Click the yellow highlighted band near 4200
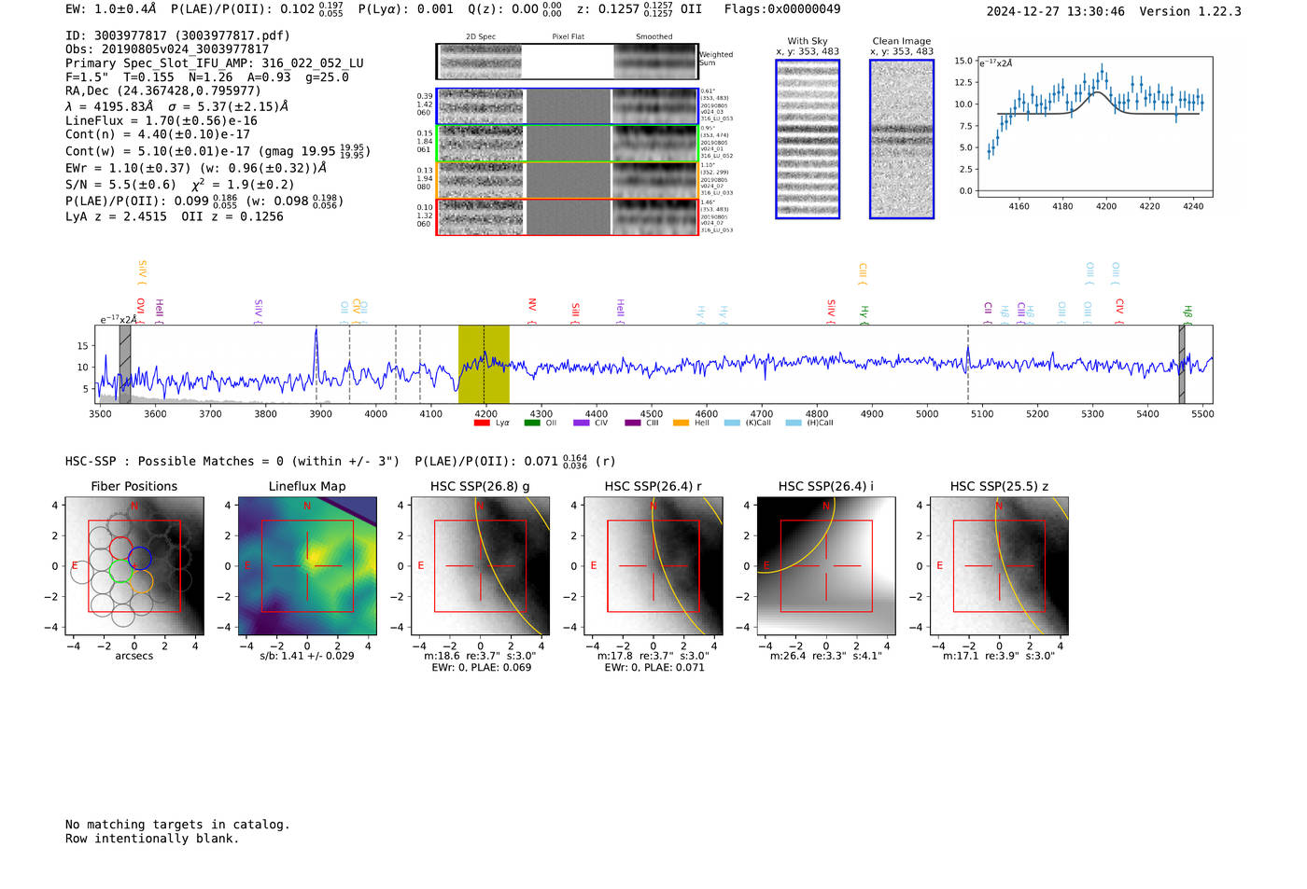 pos(484,364)
